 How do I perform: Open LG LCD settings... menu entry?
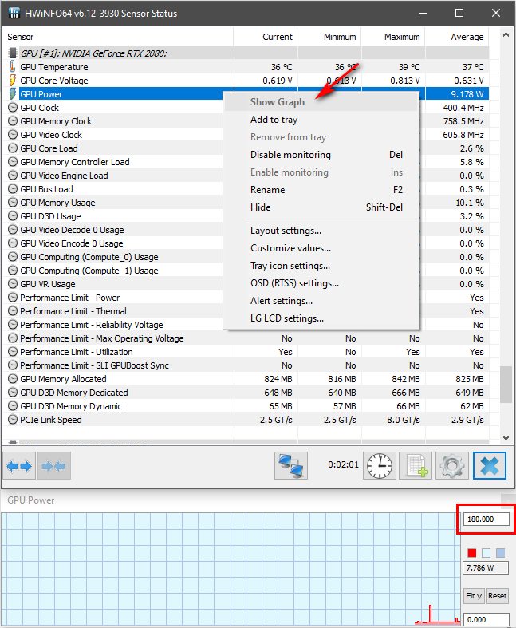321,318
